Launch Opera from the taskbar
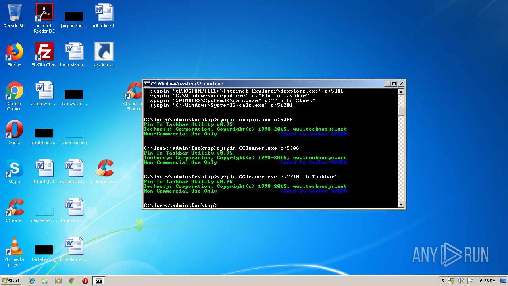 click(x=85, y=281)
